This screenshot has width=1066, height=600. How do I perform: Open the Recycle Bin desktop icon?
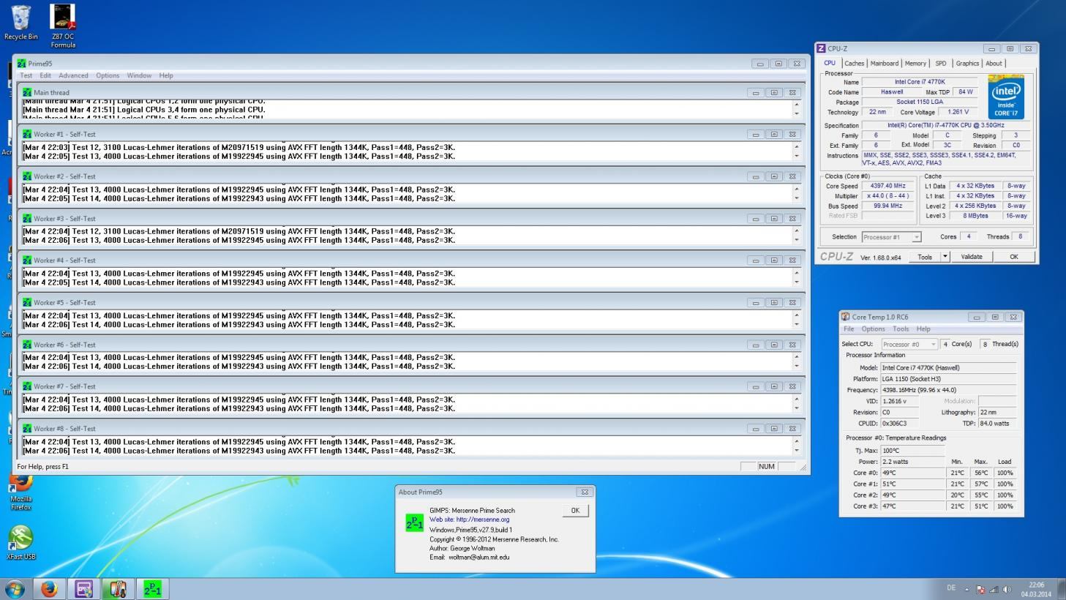20,22
